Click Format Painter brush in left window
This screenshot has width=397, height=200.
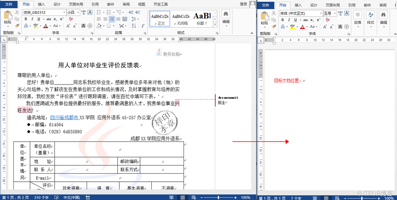17,25
